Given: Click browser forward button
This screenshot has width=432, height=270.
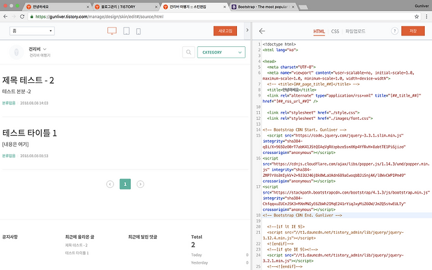Looking at the screenshot, I should pyautogui.click(x=14, y=17).
